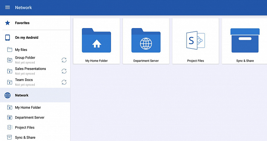Viewport: 267px width, 141px height.
Task: Click the Project Files tile label
Action: tap(195, 61)
